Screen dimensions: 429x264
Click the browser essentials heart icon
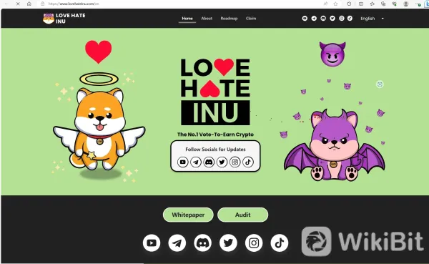[394, 4]
